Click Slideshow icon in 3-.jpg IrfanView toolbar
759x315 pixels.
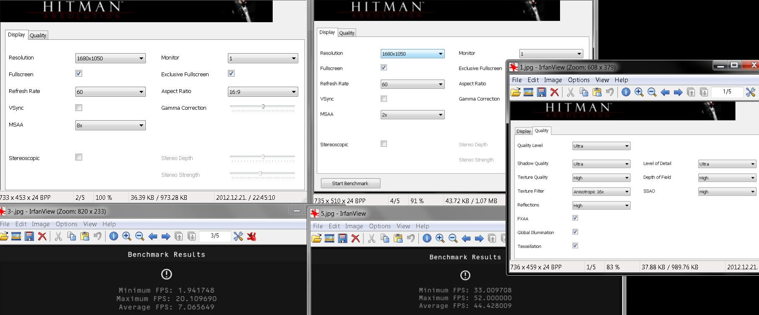click(x=16, y=237)
